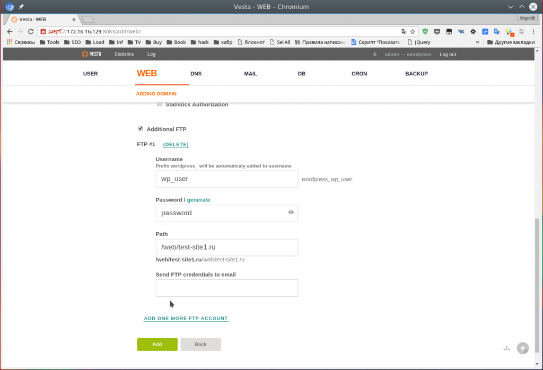Uncheck the Additional FTP checkbox
543x370 pixels.
pyautogui.click(x=140, y=128)
